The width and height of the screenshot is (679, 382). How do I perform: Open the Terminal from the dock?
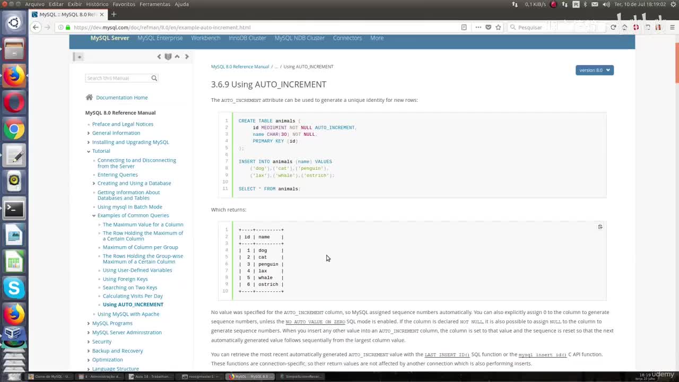coord(14,209)
